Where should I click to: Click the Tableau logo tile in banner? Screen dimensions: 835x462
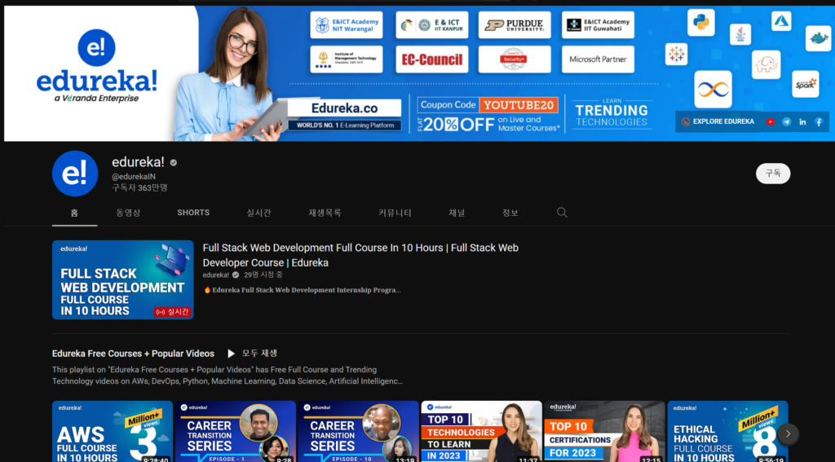(676, 55)
